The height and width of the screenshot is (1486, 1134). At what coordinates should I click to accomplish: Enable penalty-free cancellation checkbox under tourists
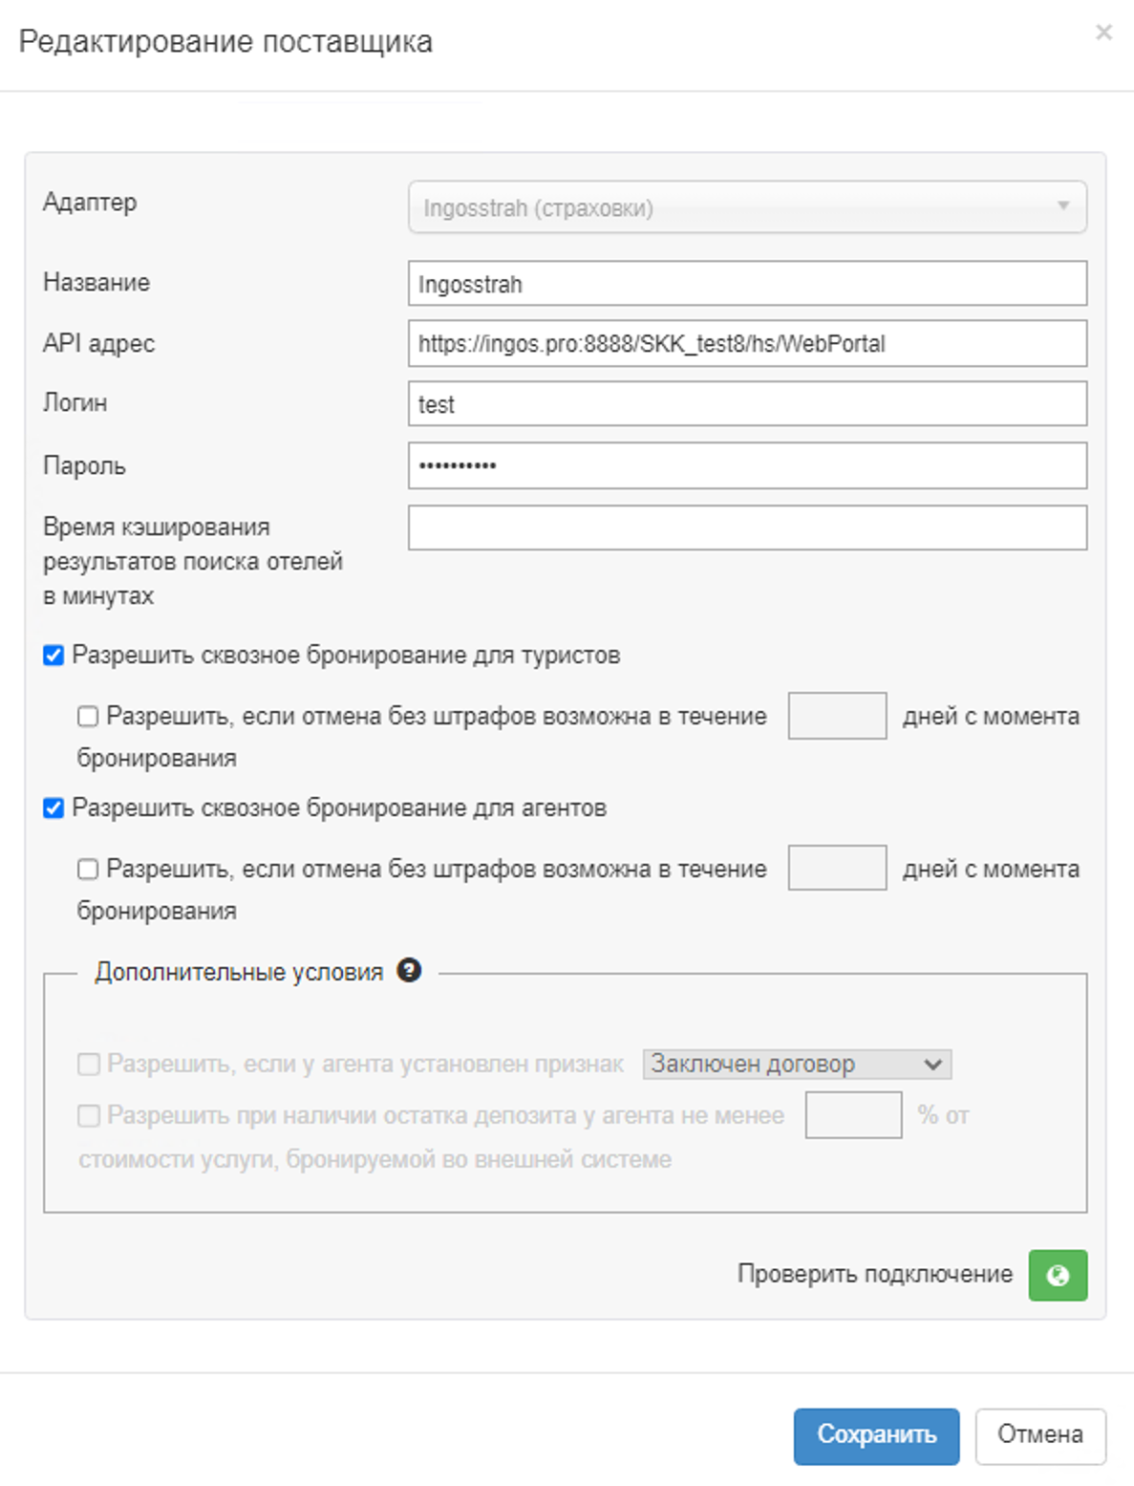click(x=88, y=717)
